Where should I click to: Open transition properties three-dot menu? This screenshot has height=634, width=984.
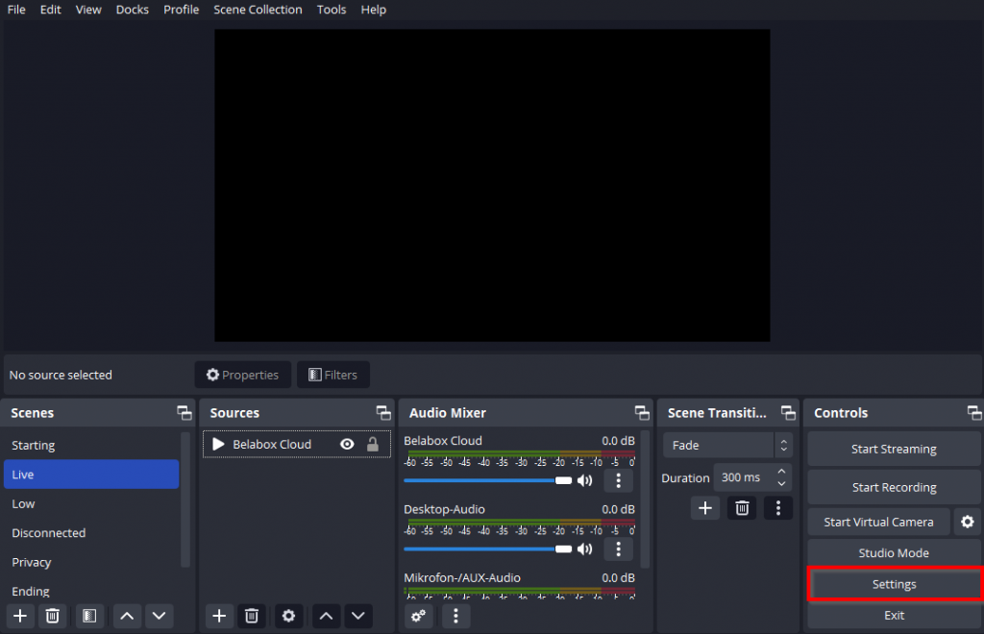click(x=778, y=508)
